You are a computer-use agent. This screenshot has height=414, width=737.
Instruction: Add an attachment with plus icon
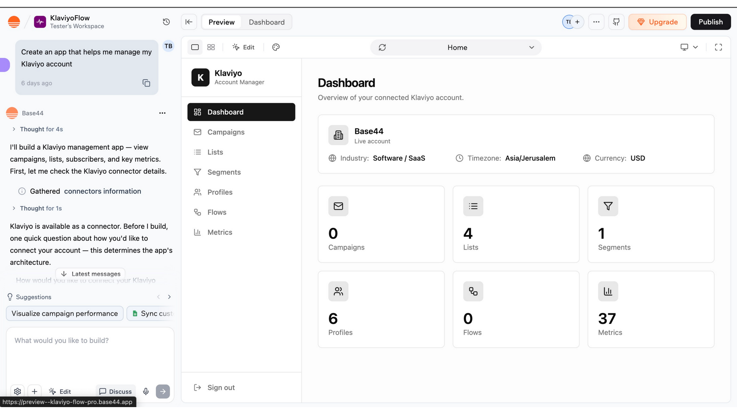[35, 391]
